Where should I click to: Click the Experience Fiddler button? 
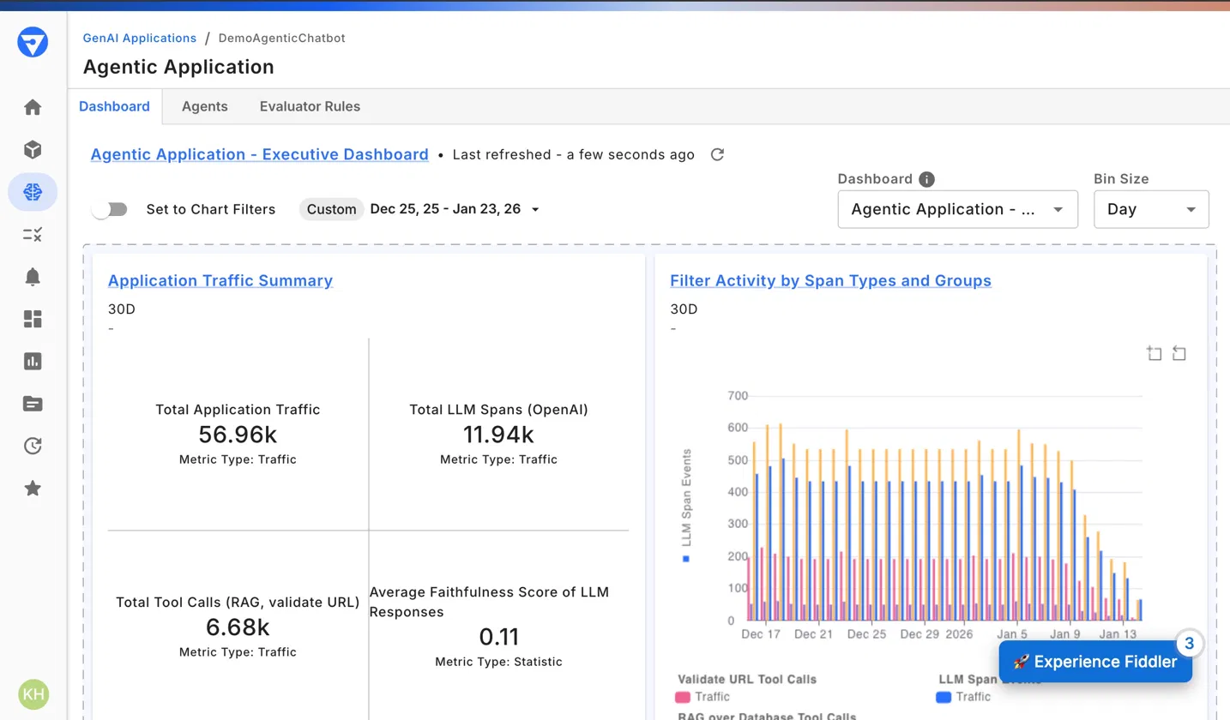pyautogui.click(x=1095, y=662)
